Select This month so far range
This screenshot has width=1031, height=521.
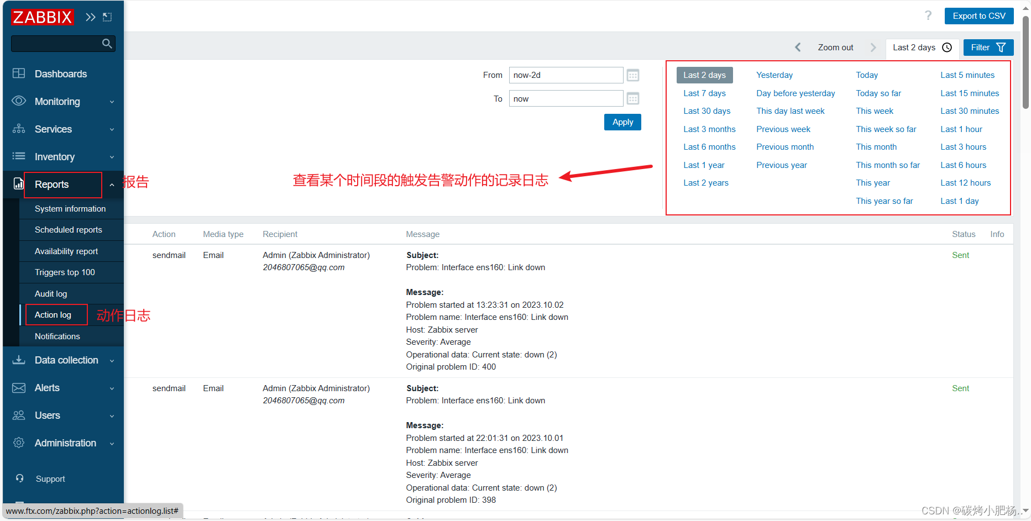[888, 165]
